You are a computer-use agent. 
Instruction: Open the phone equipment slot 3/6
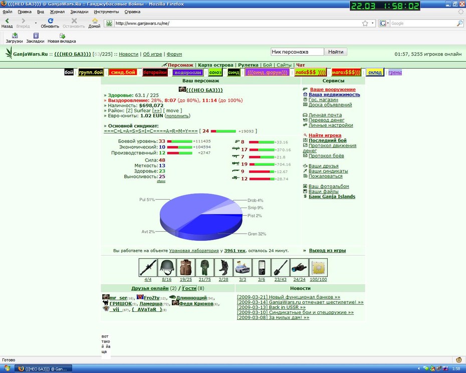click(x=262, y=267)
